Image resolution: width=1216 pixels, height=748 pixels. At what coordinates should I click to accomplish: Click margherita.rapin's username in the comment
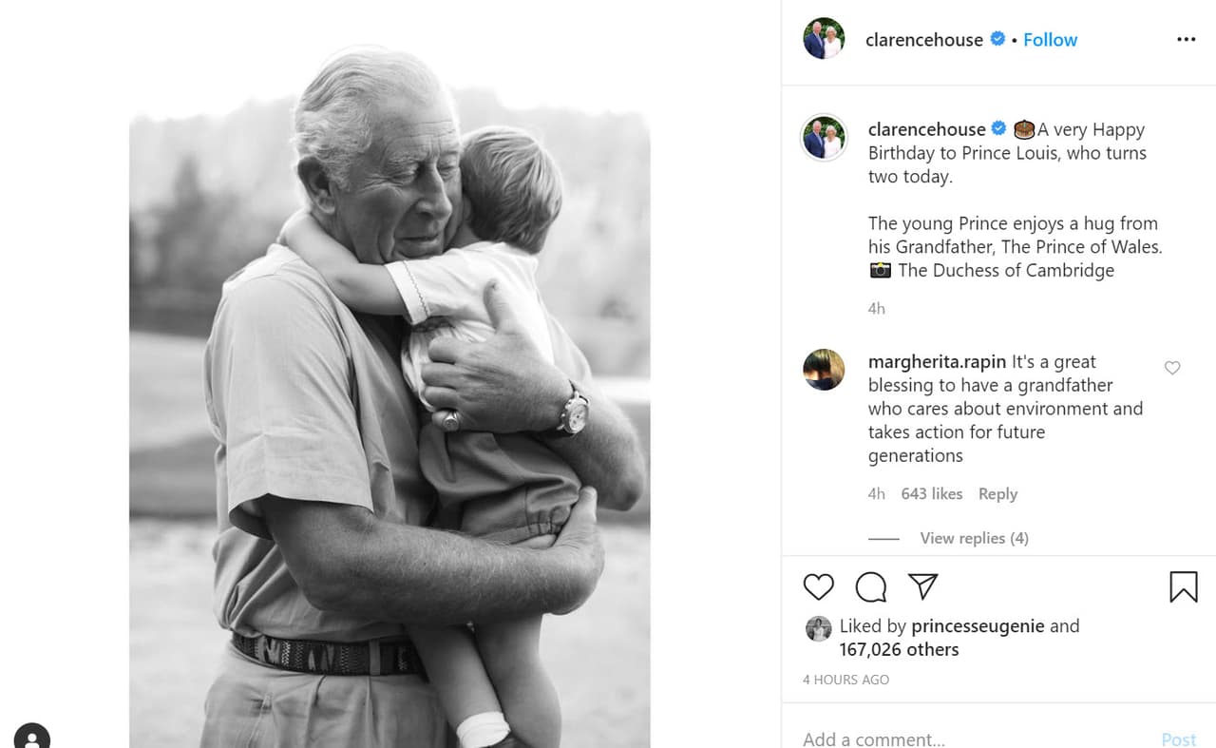[x=936, y=362]
